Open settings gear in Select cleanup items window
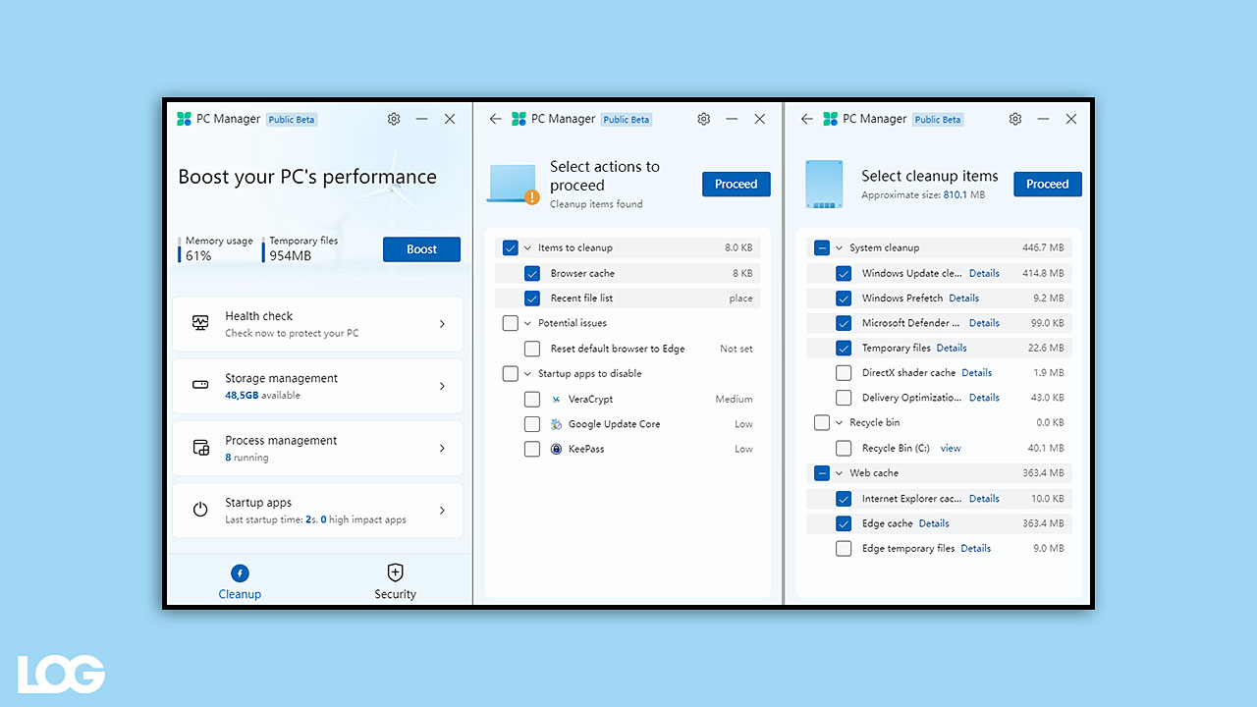Image resolution: width=1257 pixels, height=707 pixels. tap(1015, 119)
